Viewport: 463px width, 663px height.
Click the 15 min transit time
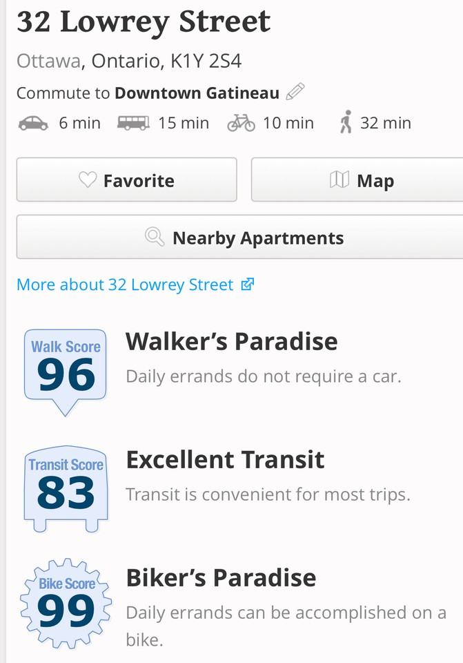pyautogui.click(x=183, y=124)
